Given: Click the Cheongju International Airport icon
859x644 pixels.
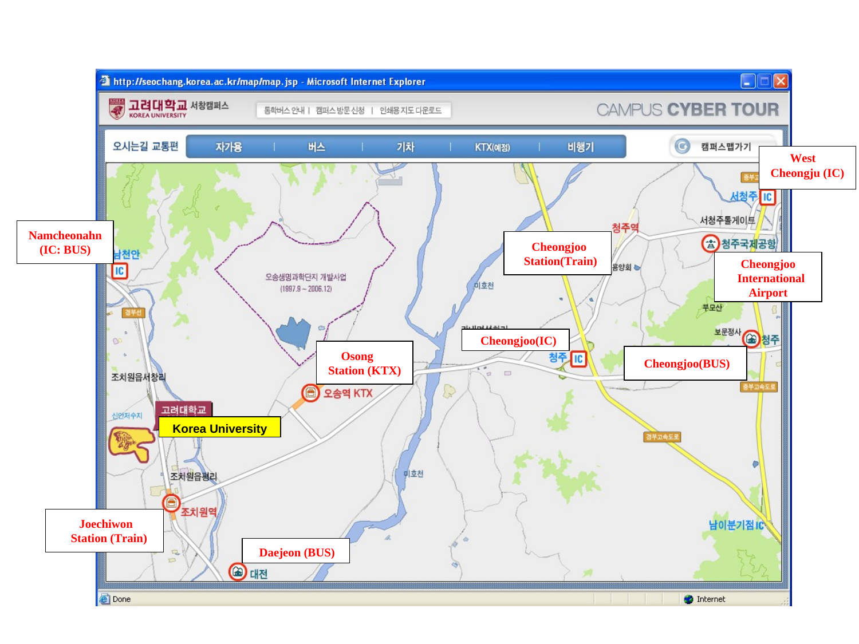Looking at the screenshot, I should [710, 244].
